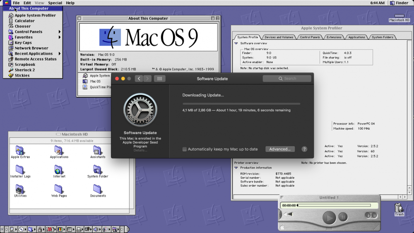This screenshot has width=414, height=233.
Task: Adjust the QuickTime player volume indicator
Action: [289, 214]
